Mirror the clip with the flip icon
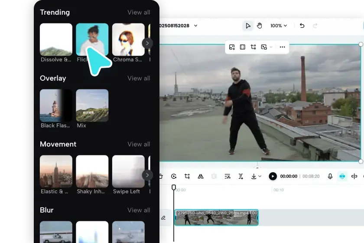 coord(201,177)
